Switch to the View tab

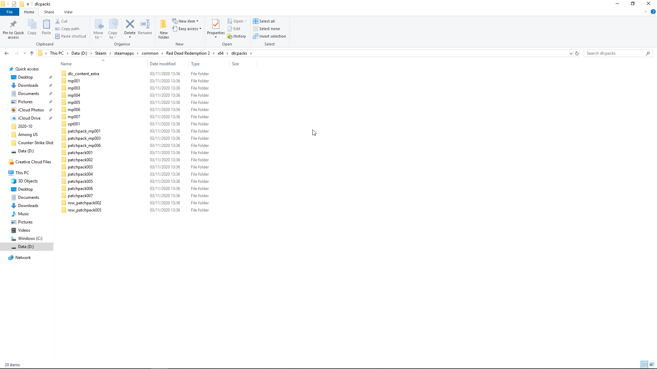[x=68, y=12]
